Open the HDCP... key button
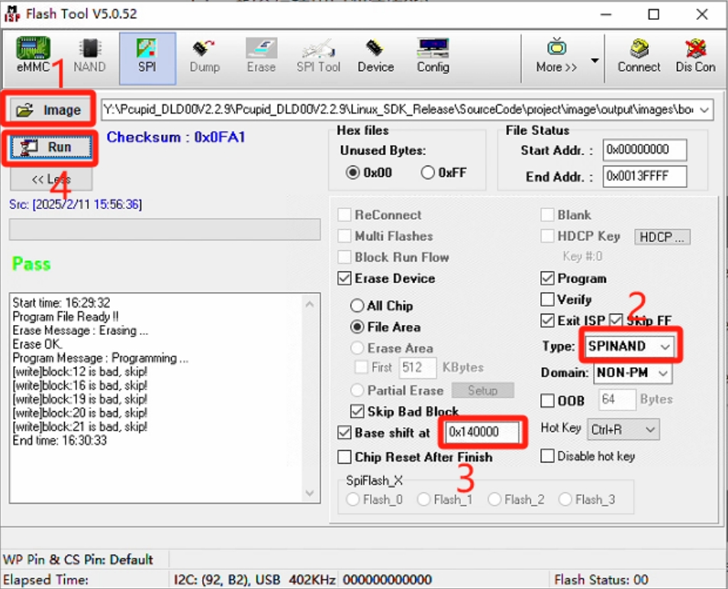Screen dimensions: 728x589 (662, 237)
